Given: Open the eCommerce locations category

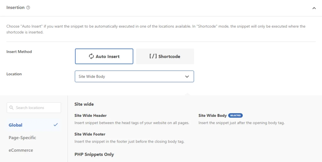Looking at the screenshot, I should (x=21, y=150).
